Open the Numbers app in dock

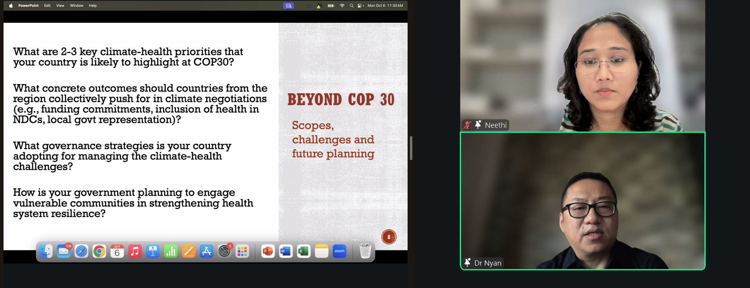[x=170, y=251]
